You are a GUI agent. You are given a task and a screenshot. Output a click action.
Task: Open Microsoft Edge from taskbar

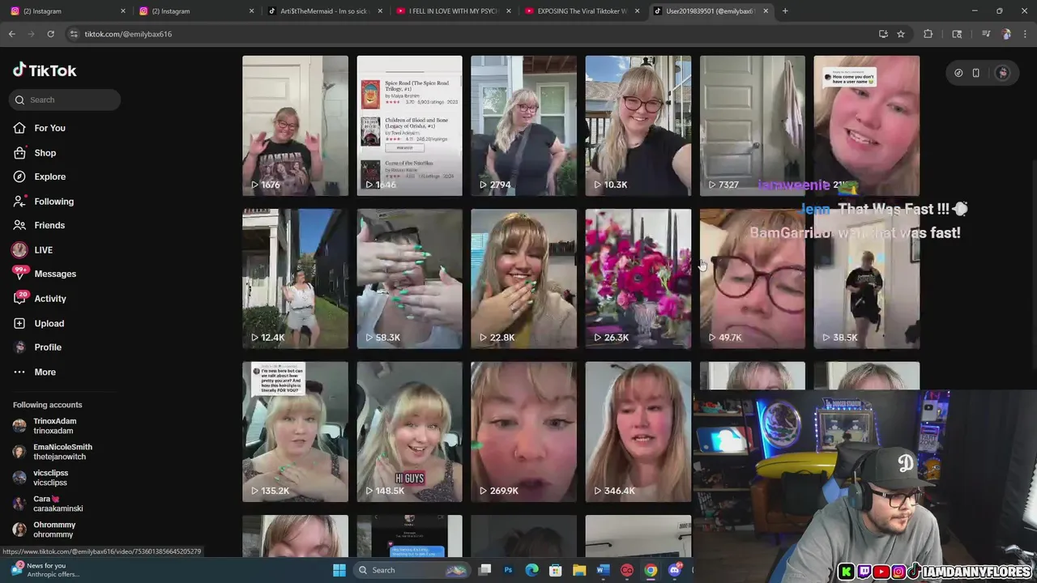[x=531, y=570]
